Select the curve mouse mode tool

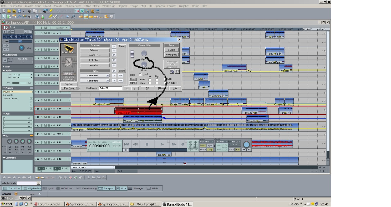pyautogui.click(x=19, y=16)
